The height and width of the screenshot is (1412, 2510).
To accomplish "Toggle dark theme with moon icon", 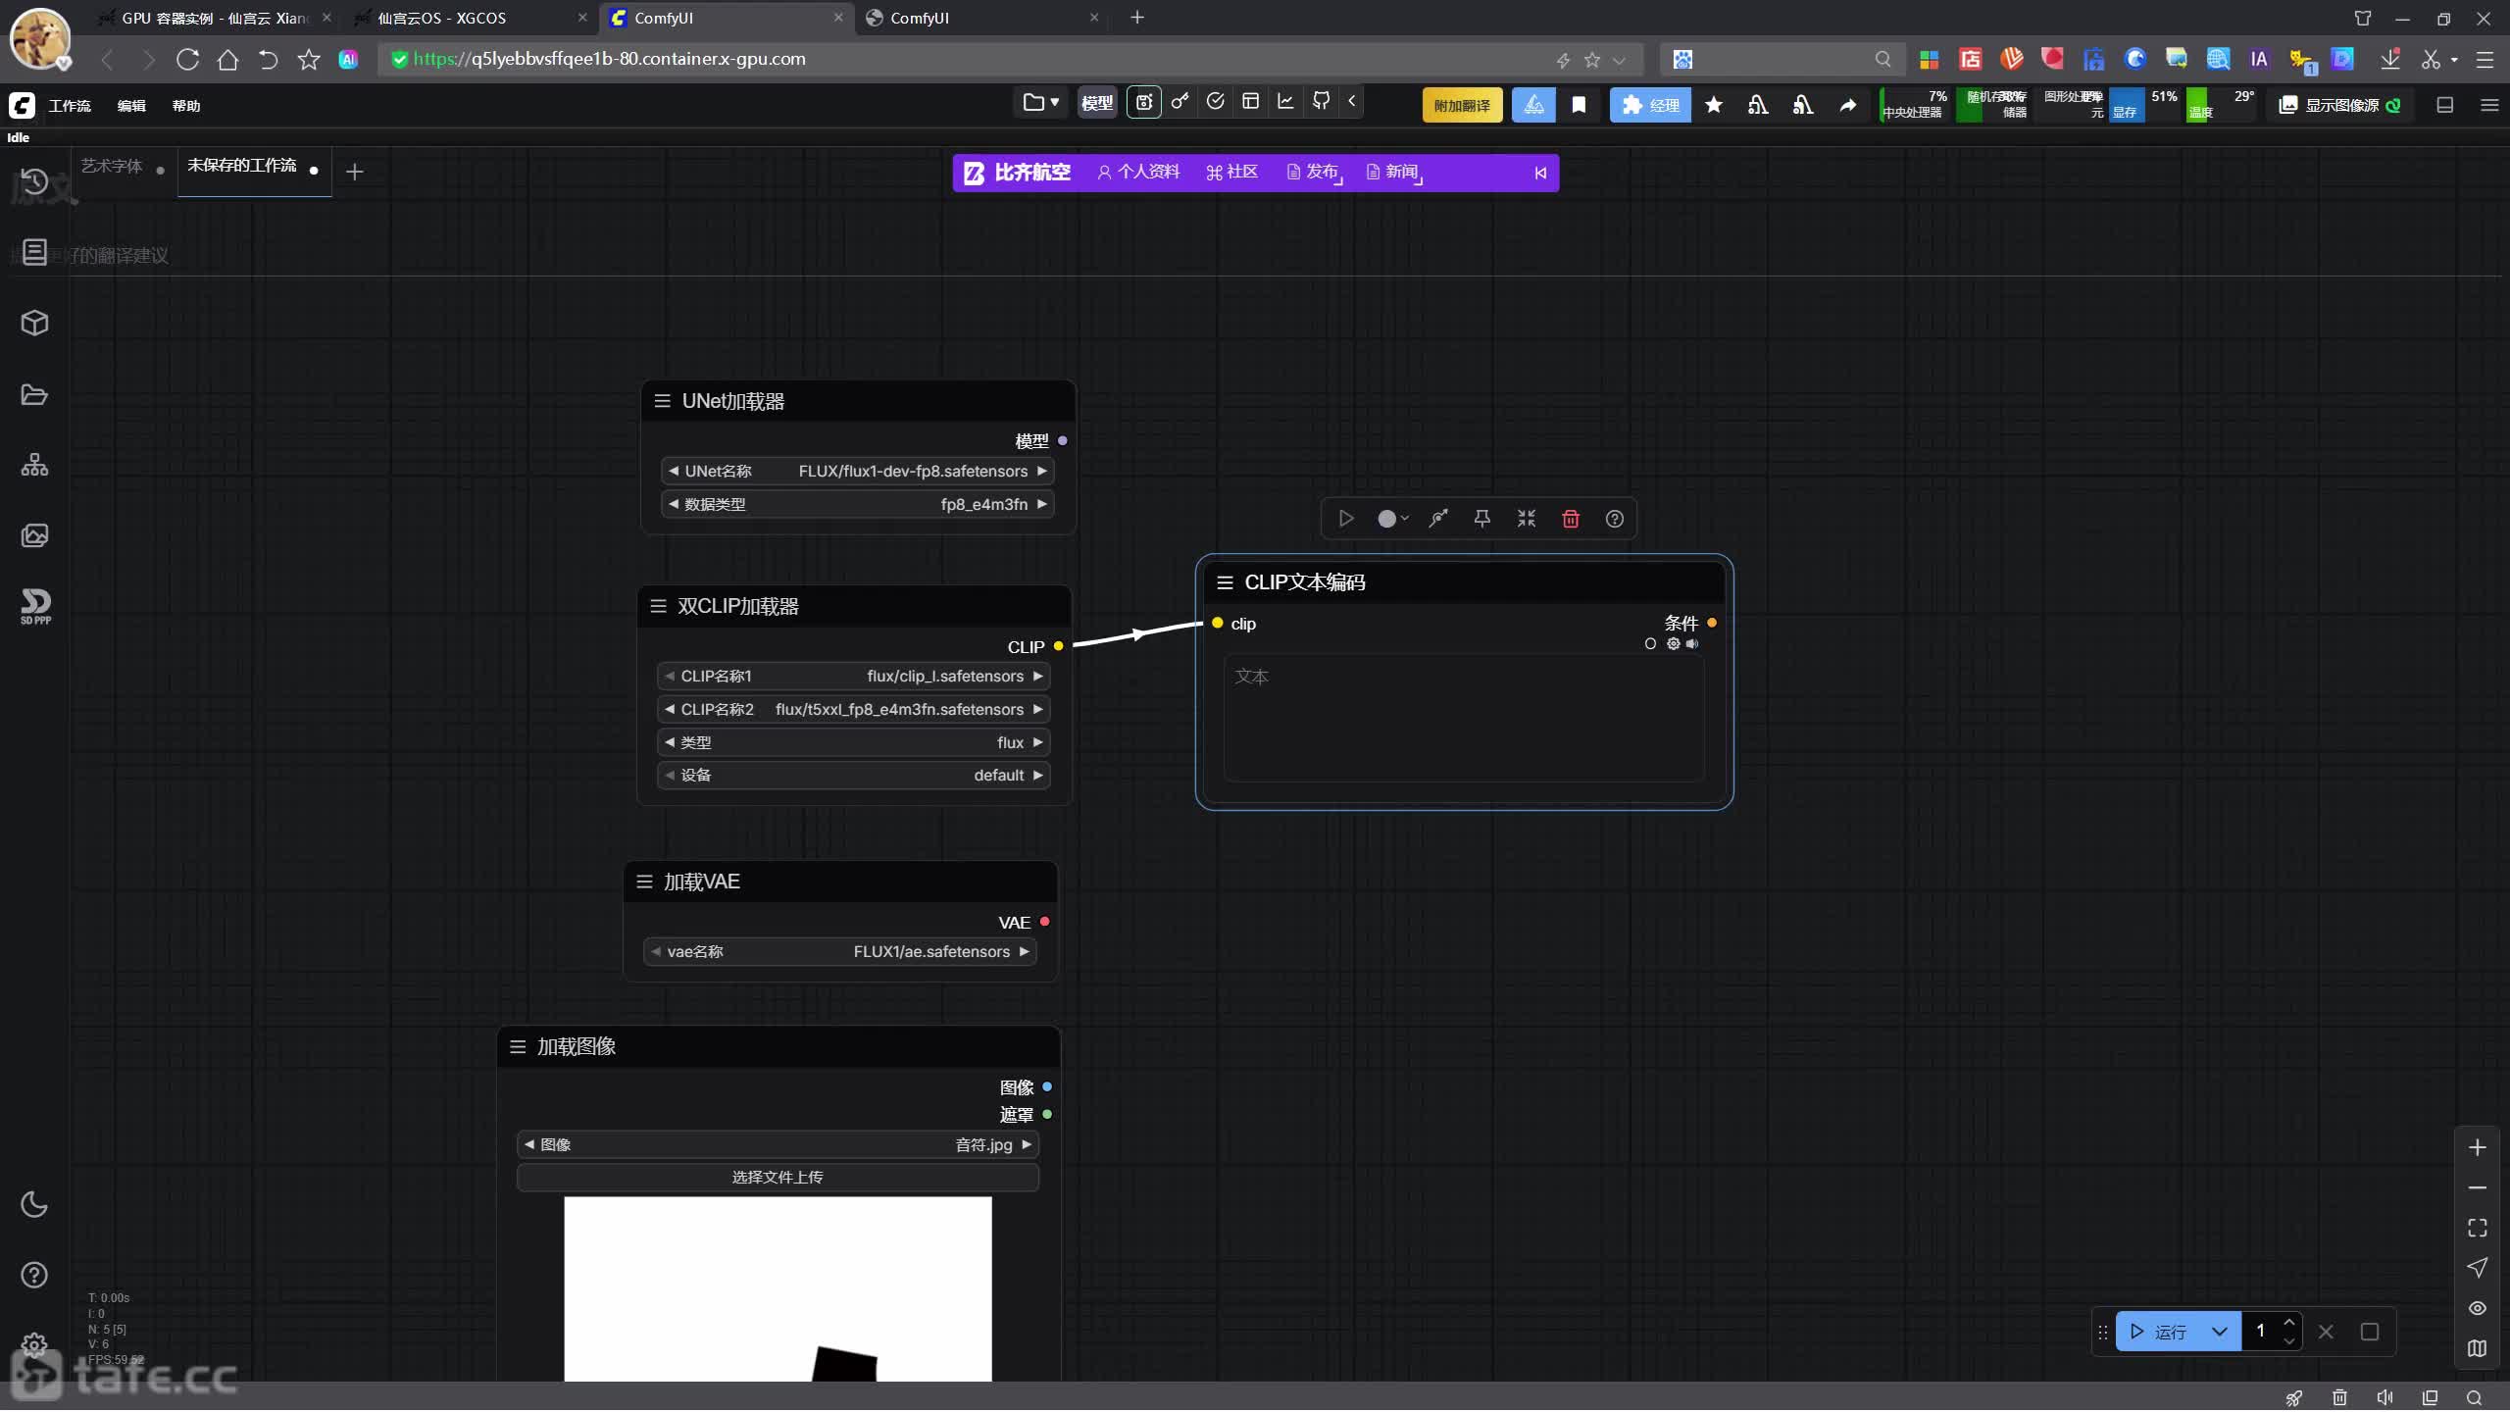I will pos(34,1204).
